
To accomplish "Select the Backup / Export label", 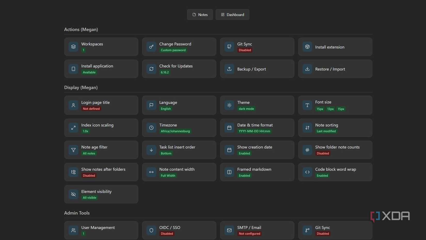I will [251, 69].
